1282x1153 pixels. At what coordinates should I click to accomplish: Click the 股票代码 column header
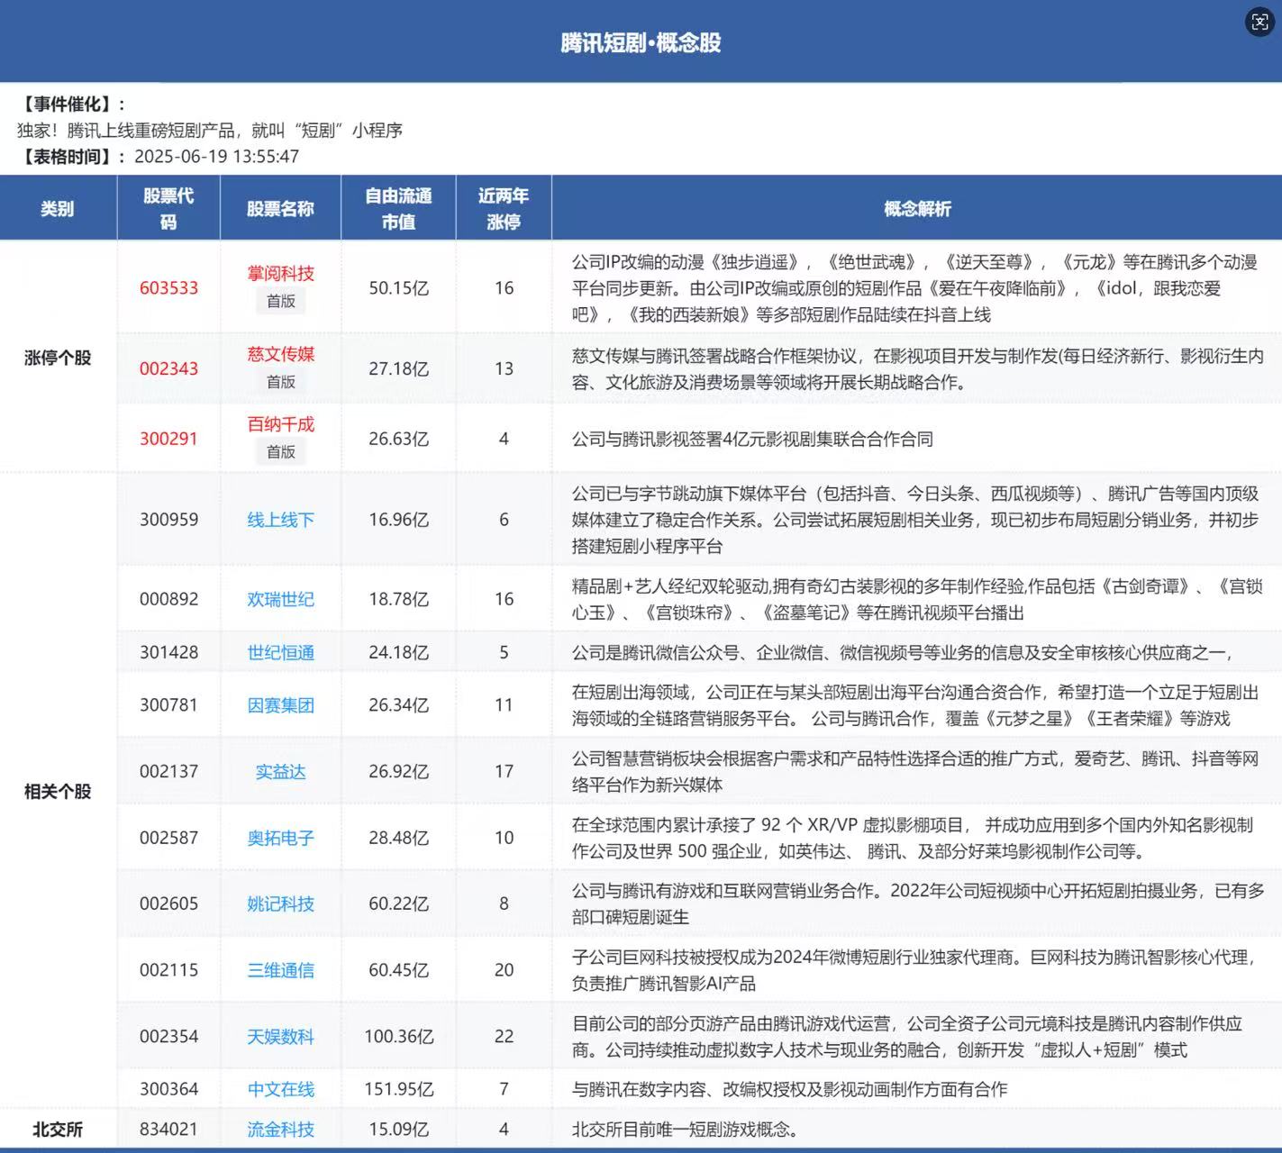coord(168,209)
